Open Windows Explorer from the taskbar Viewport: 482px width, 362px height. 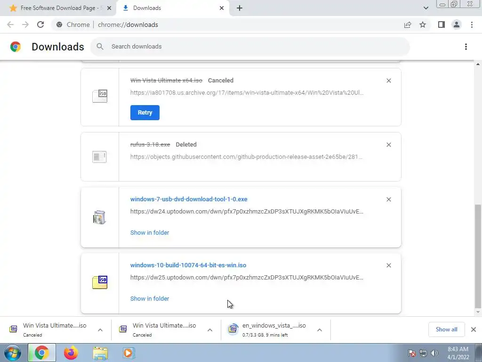point(100,353)
